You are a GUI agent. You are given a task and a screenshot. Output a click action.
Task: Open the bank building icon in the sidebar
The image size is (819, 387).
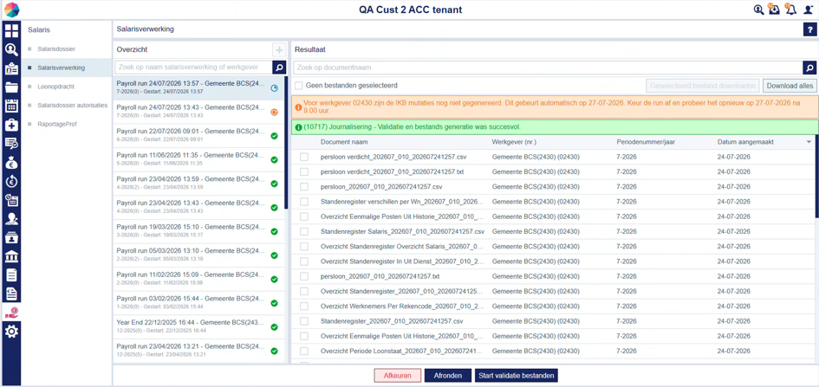click(x=11, y=256)
